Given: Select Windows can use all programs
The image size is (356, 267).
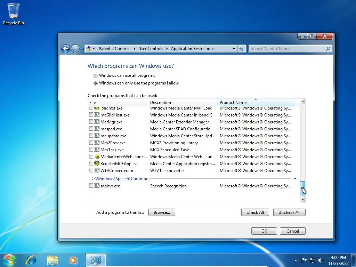Looking at the screenshot, I should click(96, 75).
